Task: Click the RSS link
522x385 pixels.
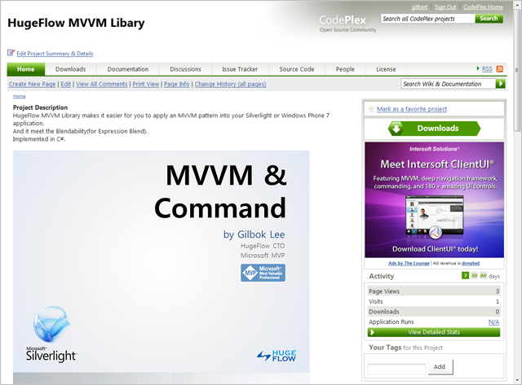Action: [x=487, y=68]
